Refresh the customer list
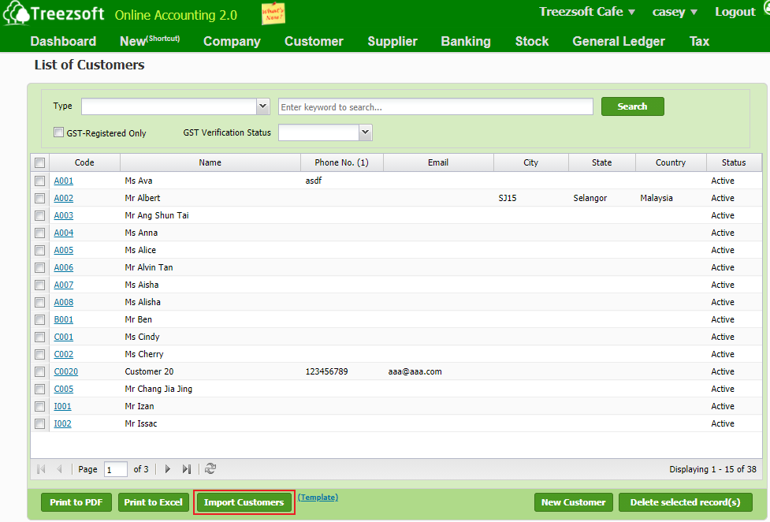770x522 pixels. click(210, 468)
